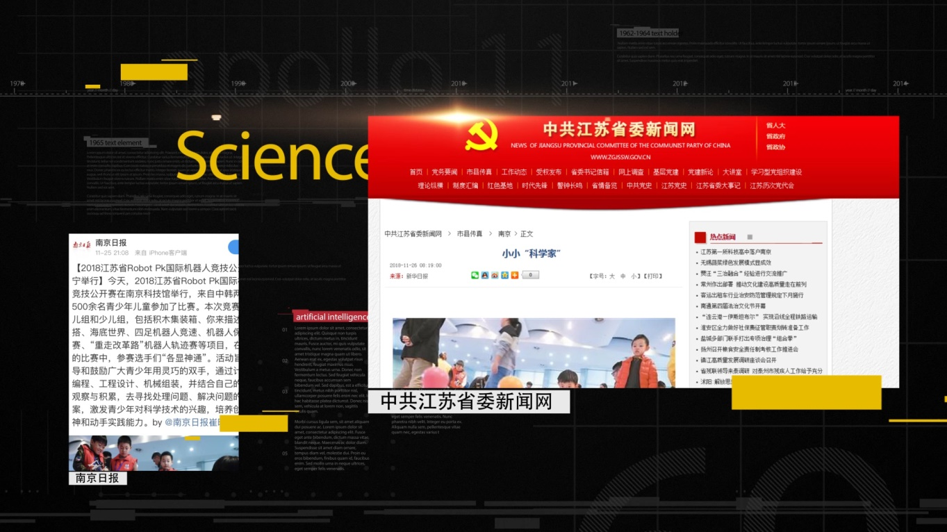
Task: Click the 省人大 link in header
Action: pos(775,126)
